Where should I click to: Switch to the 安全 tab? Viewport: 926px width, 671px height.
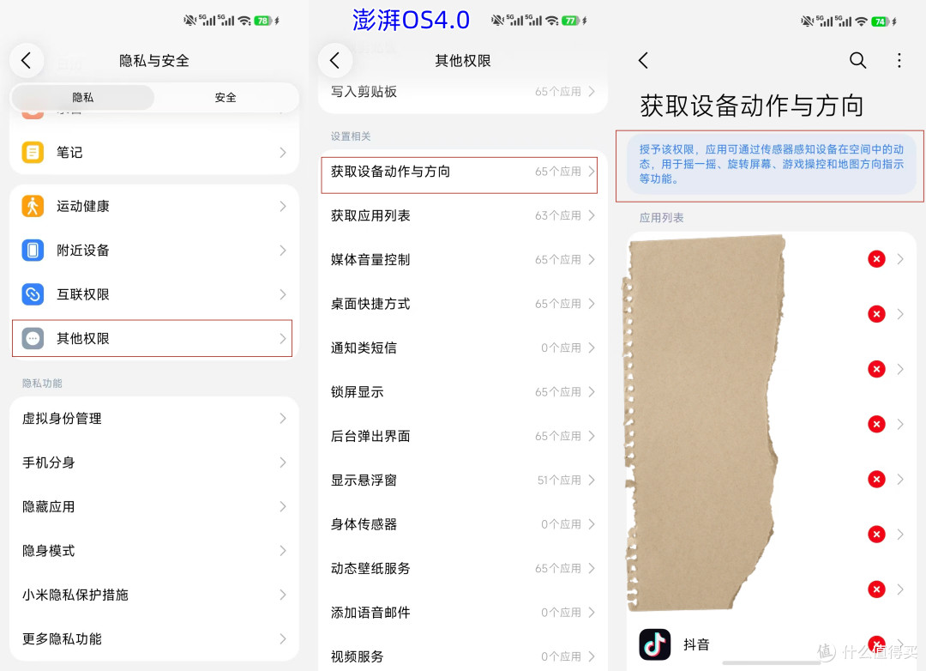click(225, 98)
